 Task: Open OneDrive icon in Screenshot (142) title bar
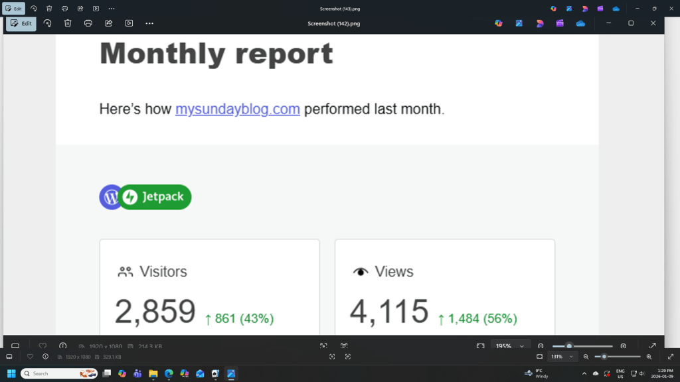coord(580,23)
